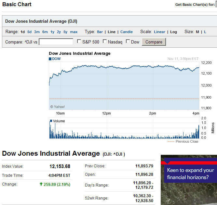Image resolution: width=217 pixels, height=205 pixels.
Task: Click the DOW legend color square
Action: (50, 59)
